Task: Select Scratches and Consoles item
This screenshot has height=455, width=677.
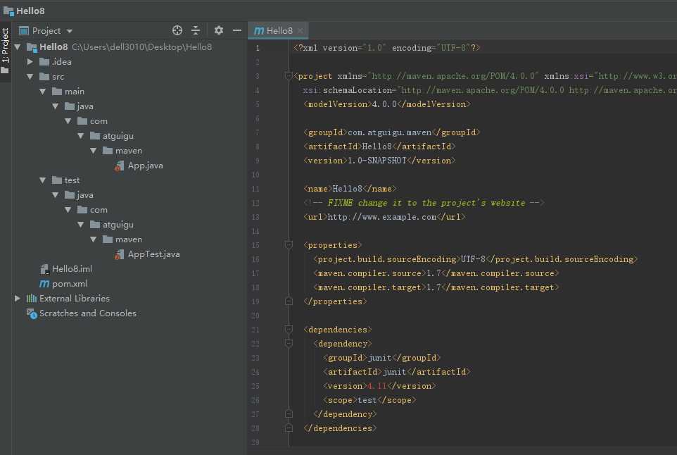Action: point(88,313)
